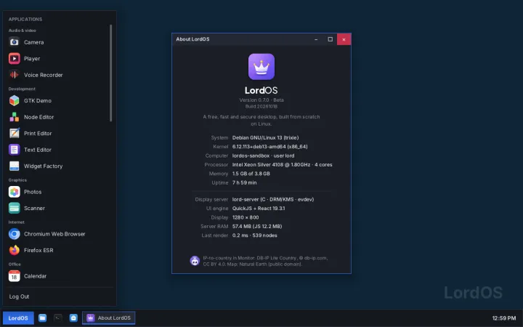Open the file manager taskbar icon
This screenshot has height=327, width=523.
42,318
